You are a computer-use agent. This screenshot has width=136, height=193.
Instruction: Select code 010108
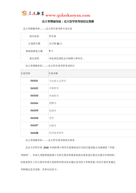click(x=34, y=133)
